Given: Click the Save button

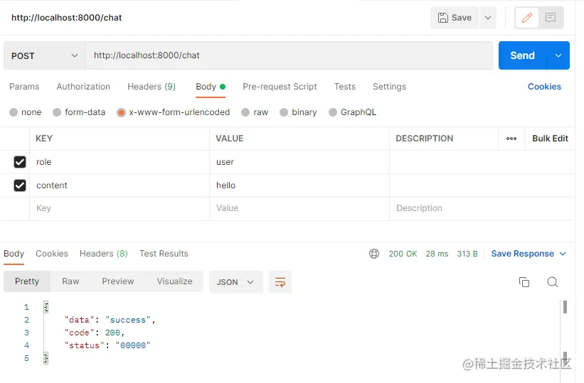Looking at the screenshot, I should pyautogui.click(x=455, y=18).
